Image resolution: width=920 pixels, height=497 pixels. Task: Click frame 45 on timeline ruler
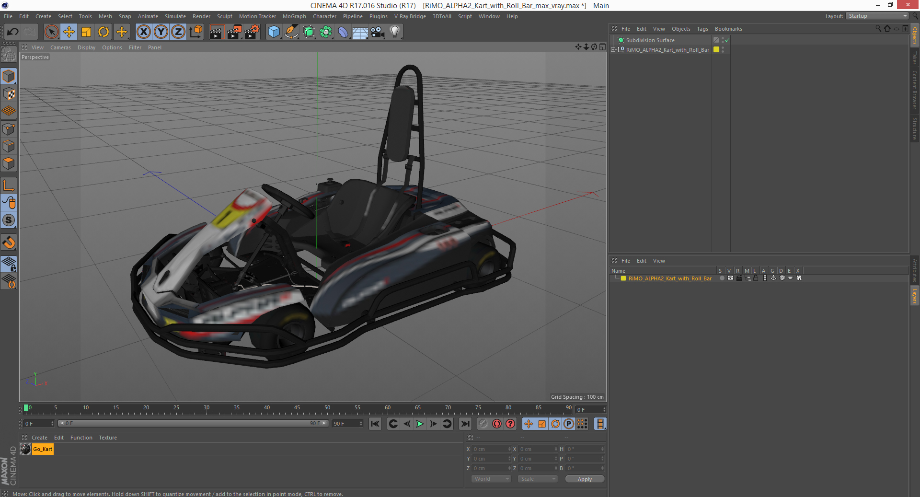(297, 409)
